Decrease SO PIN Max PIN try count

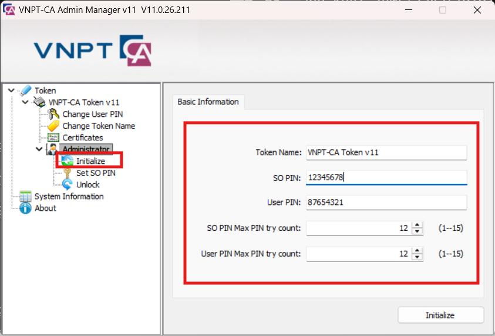point(417,231)
